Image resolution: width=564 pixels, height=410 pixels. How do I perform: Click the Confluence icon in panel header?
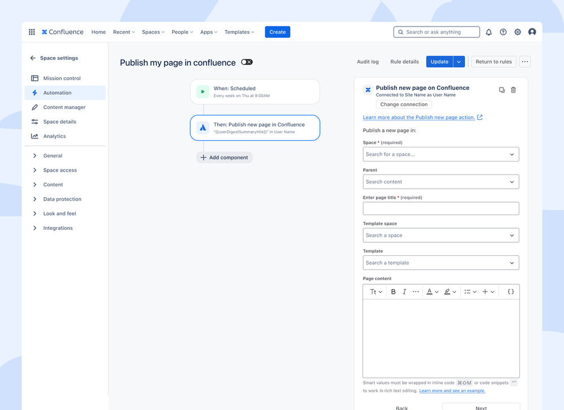point(368,90)
